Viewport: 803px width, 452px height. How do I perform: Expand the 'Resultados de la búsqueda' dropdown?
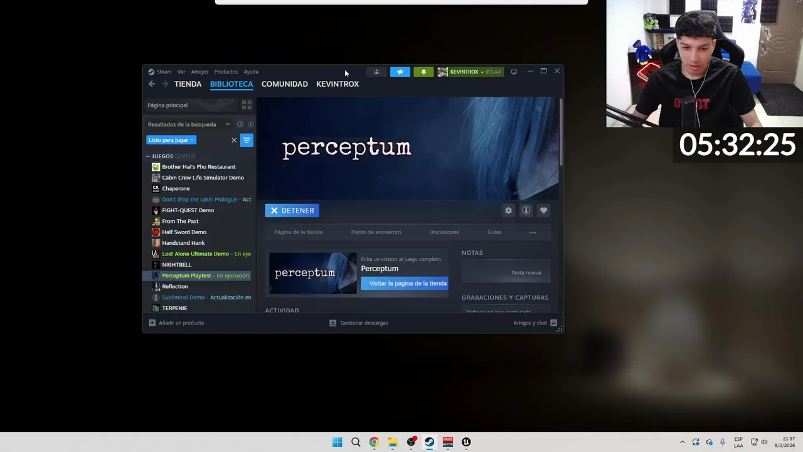click(227, 124)
